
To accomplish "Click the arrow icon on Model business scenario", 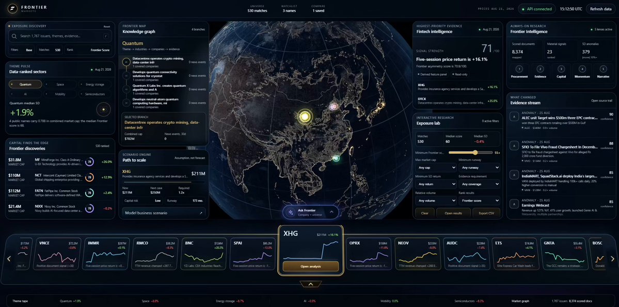I will tap(200, 213).
